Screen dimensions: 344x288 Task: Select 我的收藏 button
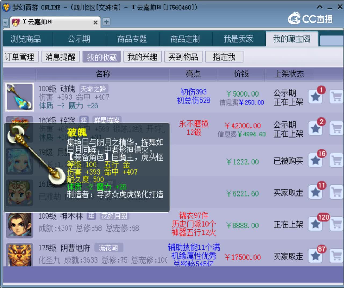[102, 57]
